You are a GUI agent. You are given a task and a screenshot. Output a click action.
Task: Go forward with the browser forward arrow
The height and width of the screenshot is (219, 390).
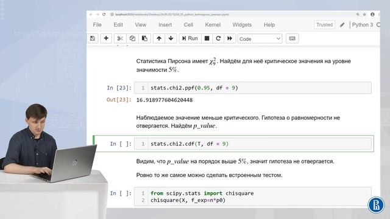pos(97,15)
